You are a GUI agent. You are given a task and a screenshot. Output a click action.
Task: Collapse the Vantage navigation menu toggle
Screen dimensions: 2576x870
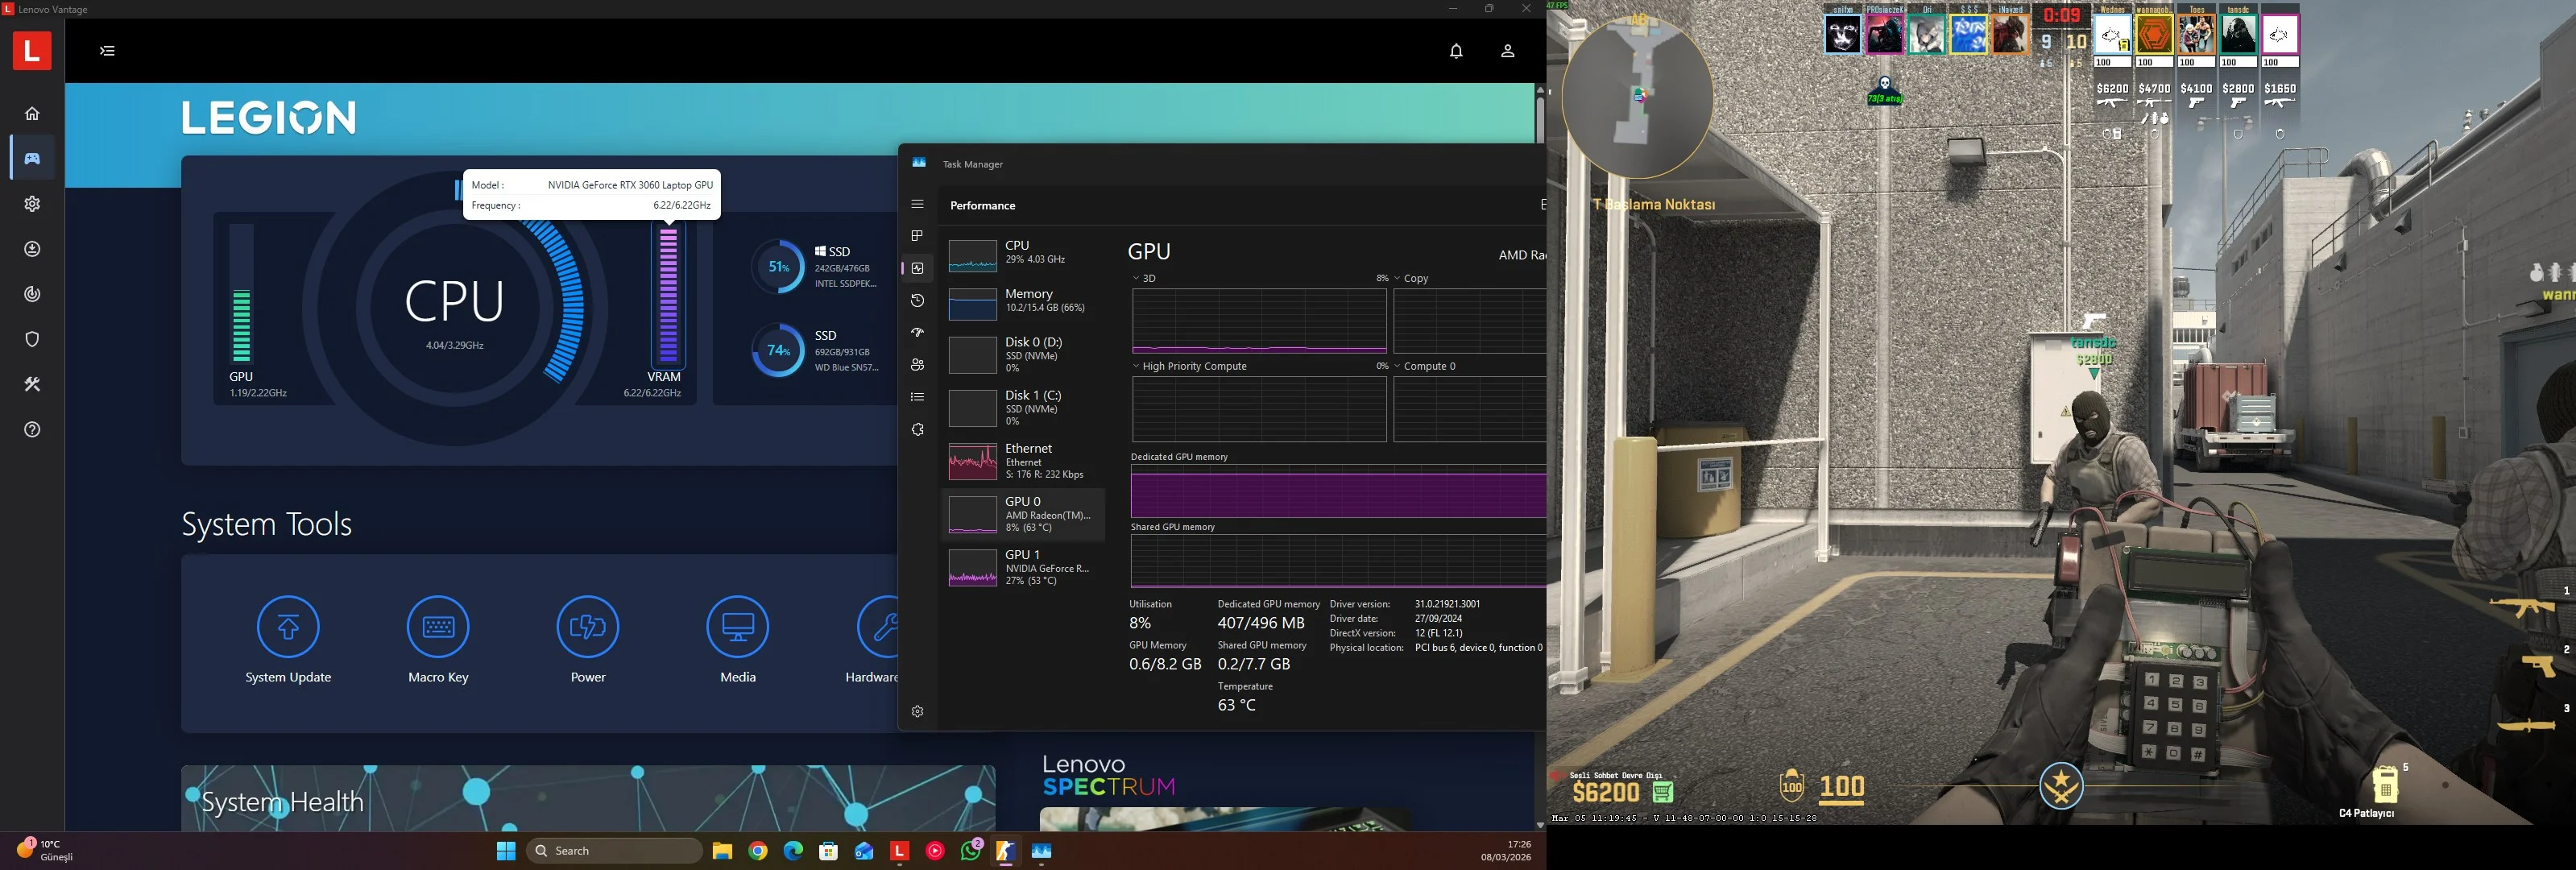tap(108, 51)
